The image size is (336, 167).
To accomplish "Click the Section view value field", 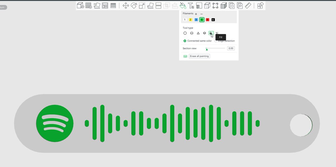I will (x=231, y=48).
